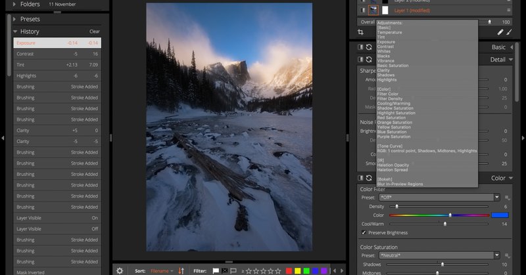Select the Layer 1 white mask thumbnail
526x275 pixels.
[x=385, y=11]
